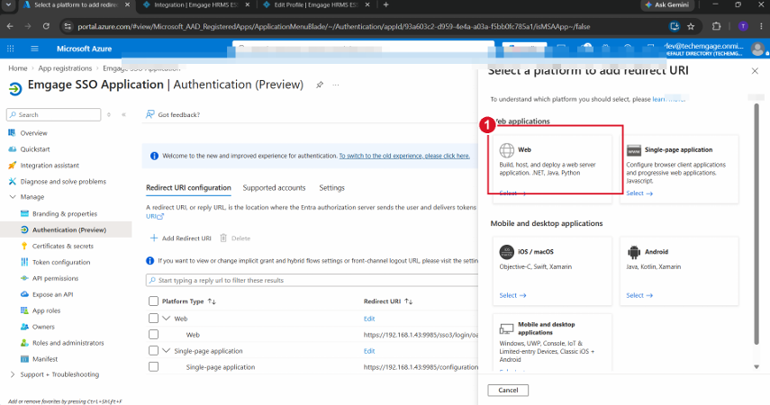Collapse the Web platform group chevron

click(x=167, y=318)
